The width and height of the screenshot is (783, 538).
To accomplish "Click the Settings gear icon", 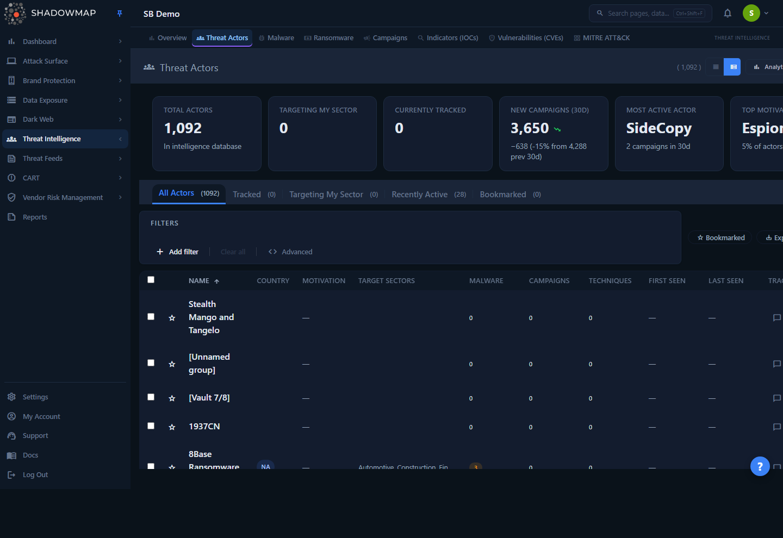I will [11, 397].
